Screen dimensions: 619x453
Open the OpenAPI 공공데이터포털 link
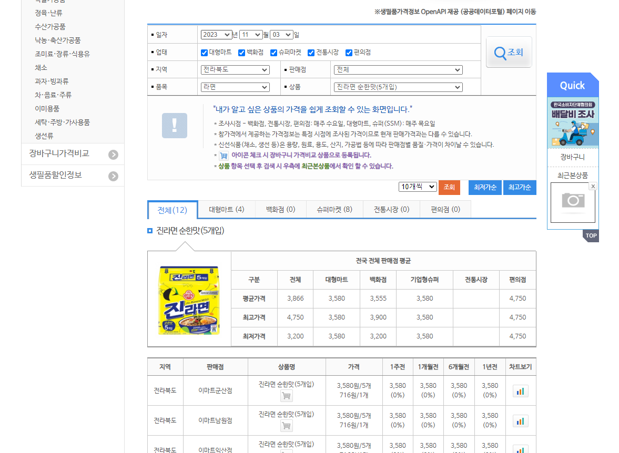[x=455, y=12]
